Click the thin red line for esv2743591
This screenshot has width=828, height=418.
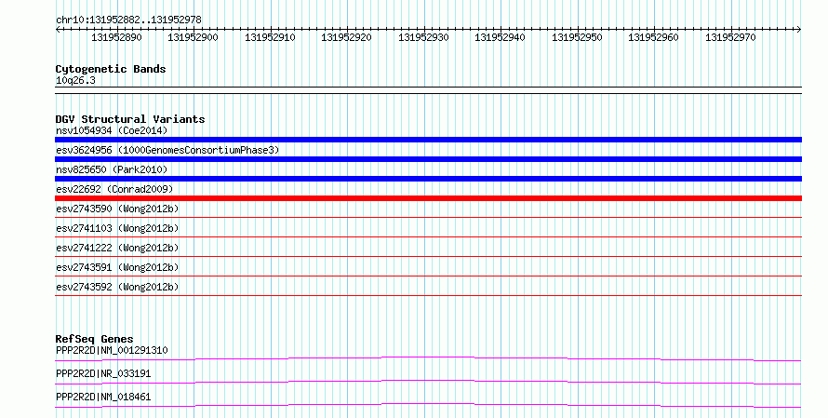pos(428,276)
